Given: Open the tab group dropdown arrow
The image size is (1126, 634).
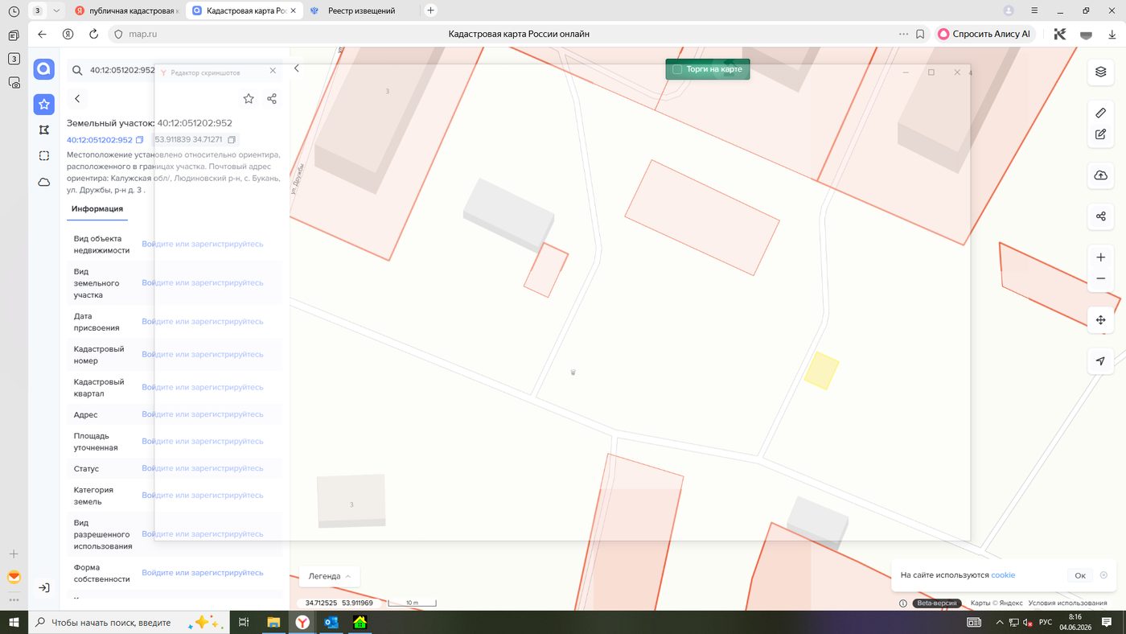Looking at the screenshot, I should (56, 10).
